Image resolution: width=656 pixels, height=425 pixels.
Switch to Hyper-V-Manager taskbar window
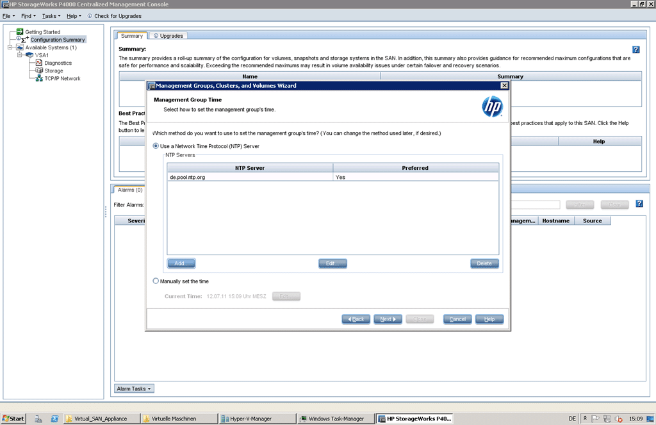click(x=256, y=419)
